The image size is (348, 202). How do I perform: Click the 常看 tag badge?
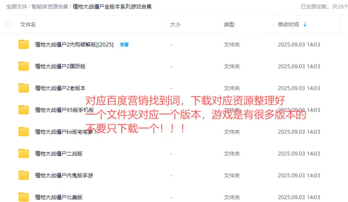tap(124, 45)
